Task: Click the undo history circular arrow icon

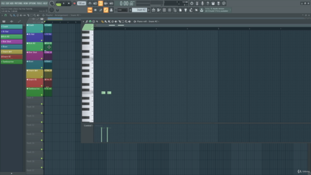Action: click(x=191, y=3)
